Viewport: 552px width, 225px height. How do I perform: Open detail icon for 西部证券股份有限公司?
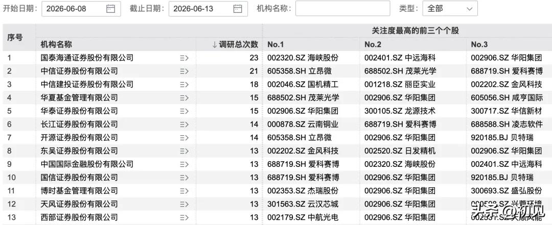click(x=184, y=218)
